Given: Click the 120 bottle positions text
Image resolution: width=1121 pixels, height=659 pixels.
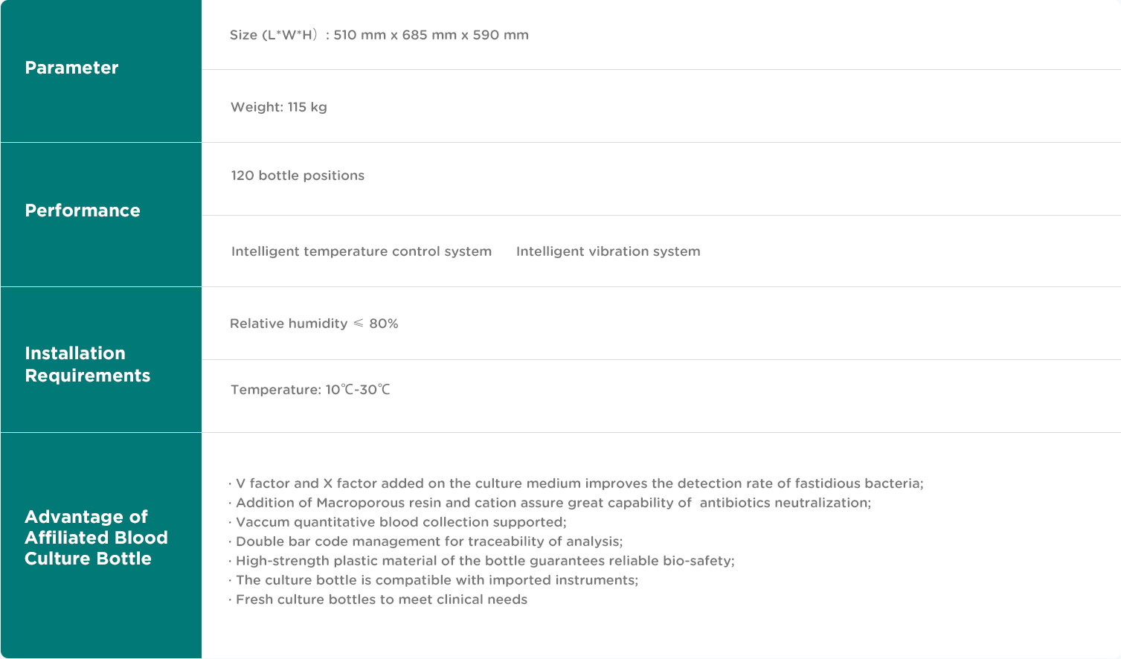Looking at the screenshot, I should (x=298, y=176).
